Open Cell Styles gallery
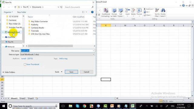 121,13
